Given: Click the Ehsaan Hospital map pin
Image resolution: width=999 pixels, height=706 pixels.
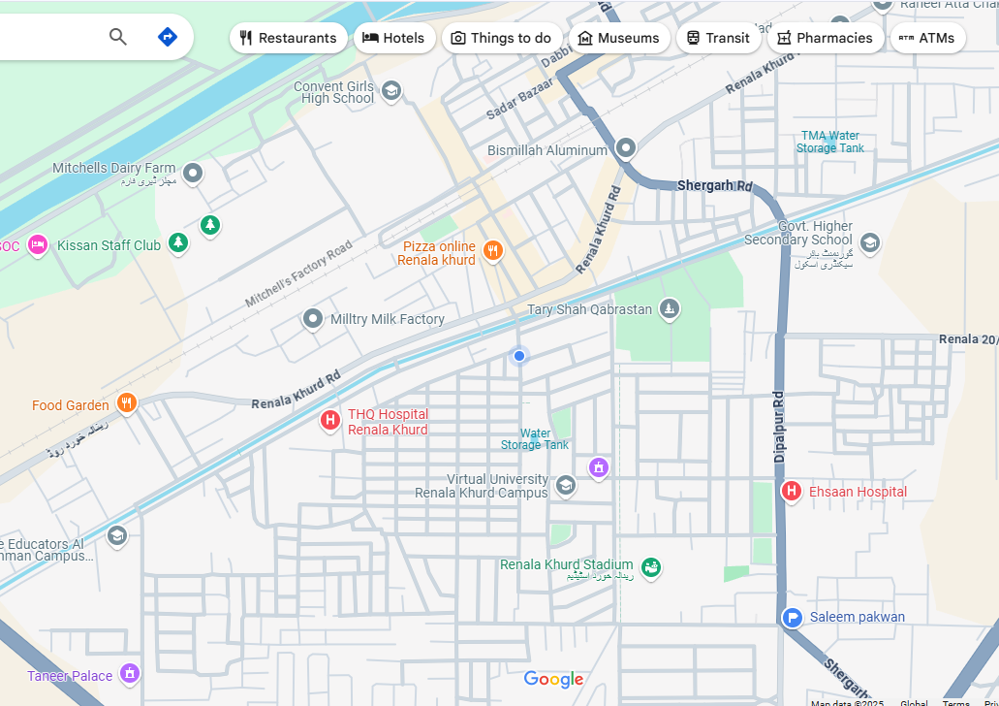Looking at the screenshot, I should [x=792, y=492].
